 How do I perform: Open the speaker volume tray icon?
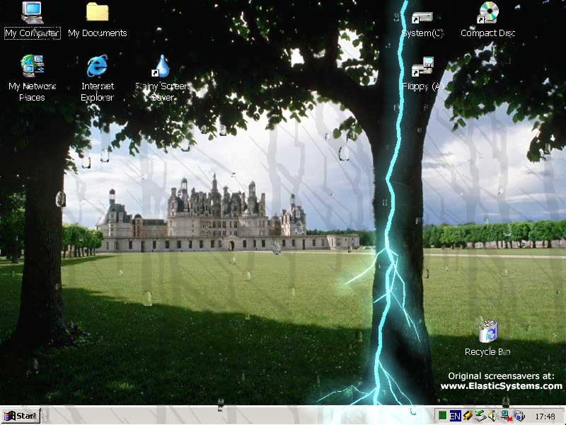(x=492, y=416)
